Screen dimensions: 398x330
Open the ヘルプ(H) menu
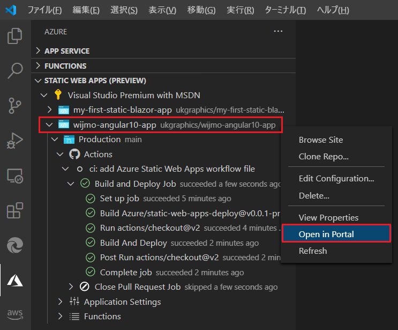[333, 10]
